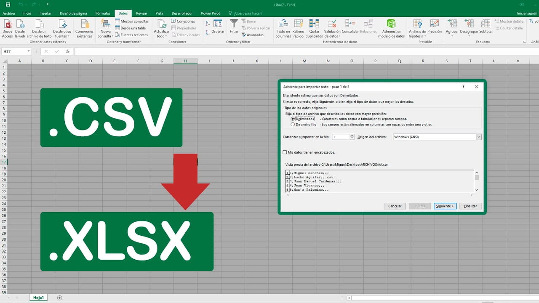Click the Siguiente button in wizard

pos(445,206)
